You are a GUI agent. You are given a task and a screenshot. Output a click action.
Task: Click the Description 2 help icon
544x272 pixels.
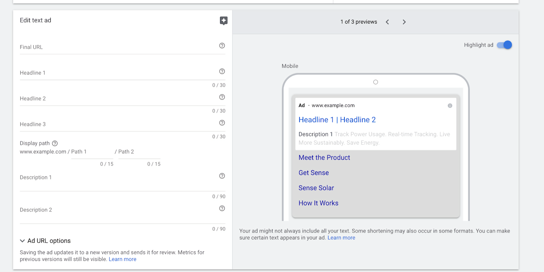[x=222, y=208]
